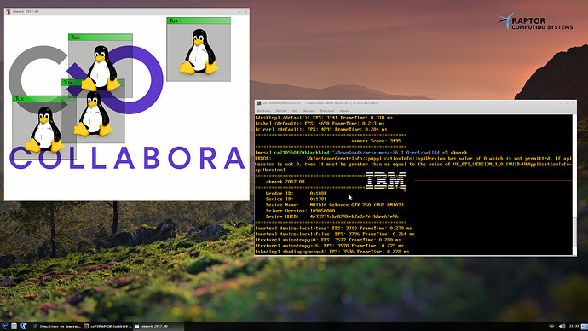588x331 pixels.
Task: Switch to the vkmark 2017.08 taskbar button
Action: click(x=159, y=326)
